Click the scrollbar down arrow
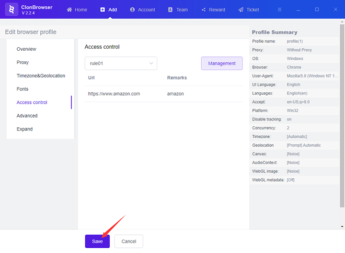Image resolution: width=345 pixels, height=253 pixels. (342, 227)
